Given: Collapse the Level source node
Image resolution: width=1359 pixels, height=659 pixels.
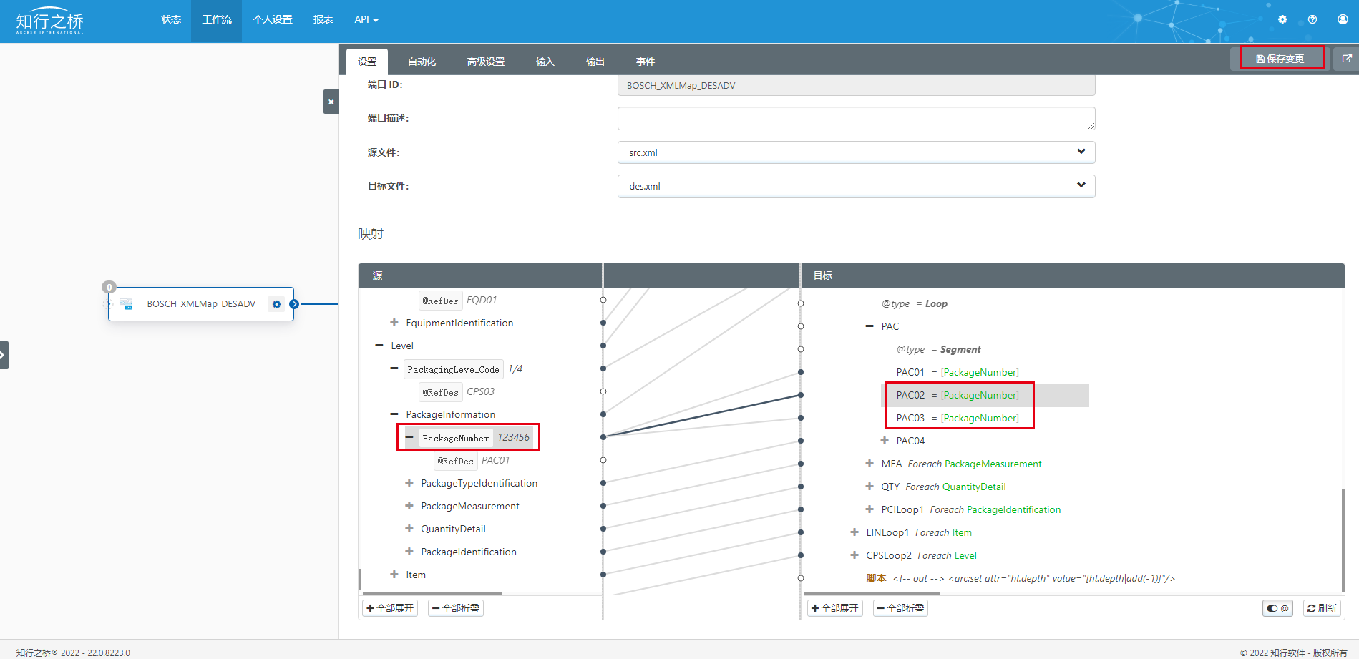Looking at the screenshot, I should tap(379, 346).
